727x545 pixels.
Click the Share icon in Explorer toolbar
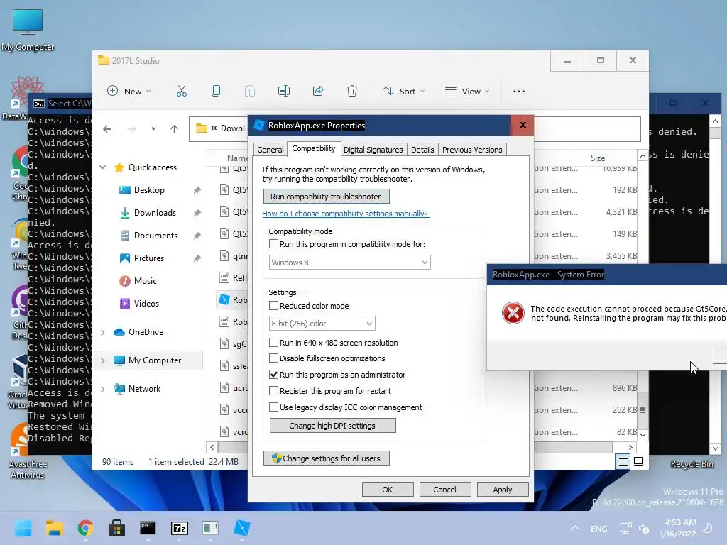318,92
